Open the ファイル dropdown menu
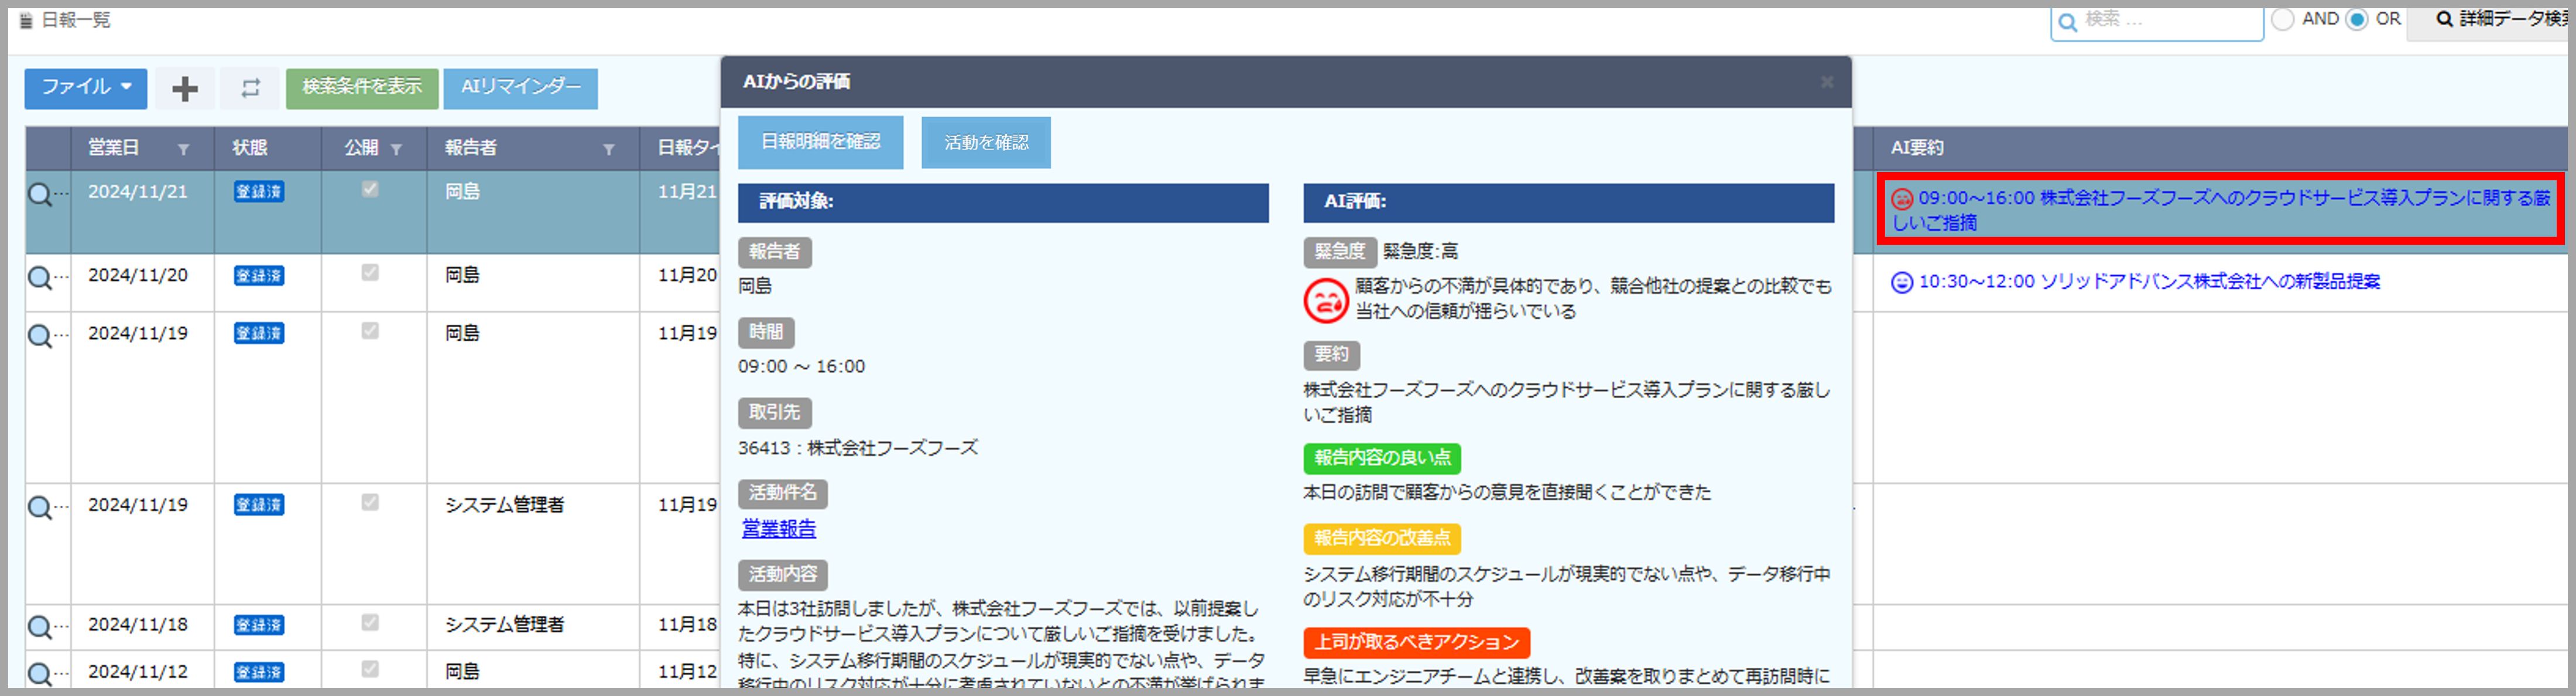The image size is (2576, 696). [86, 88]
